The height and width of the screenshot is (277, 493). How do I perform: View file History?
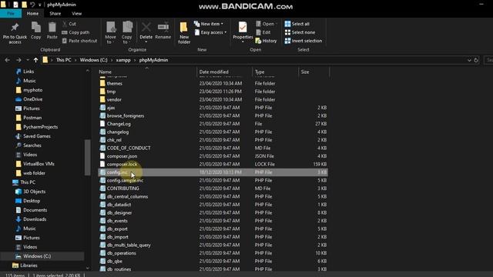[266, 41]
